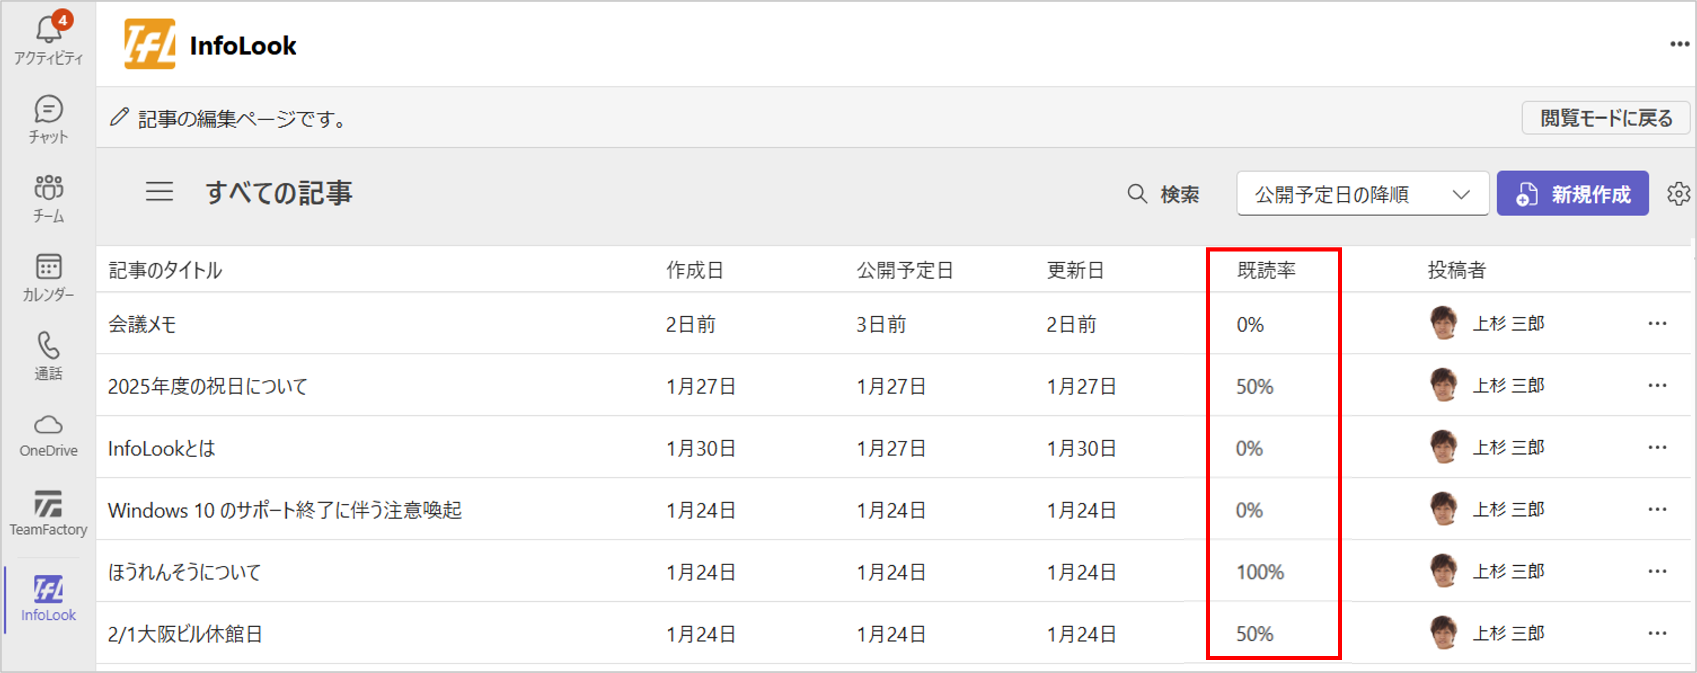Open settings gear next to 新規作成
Viewport: 1697px width, 673px height.
pyautogui.click(x=1678, y=194)
